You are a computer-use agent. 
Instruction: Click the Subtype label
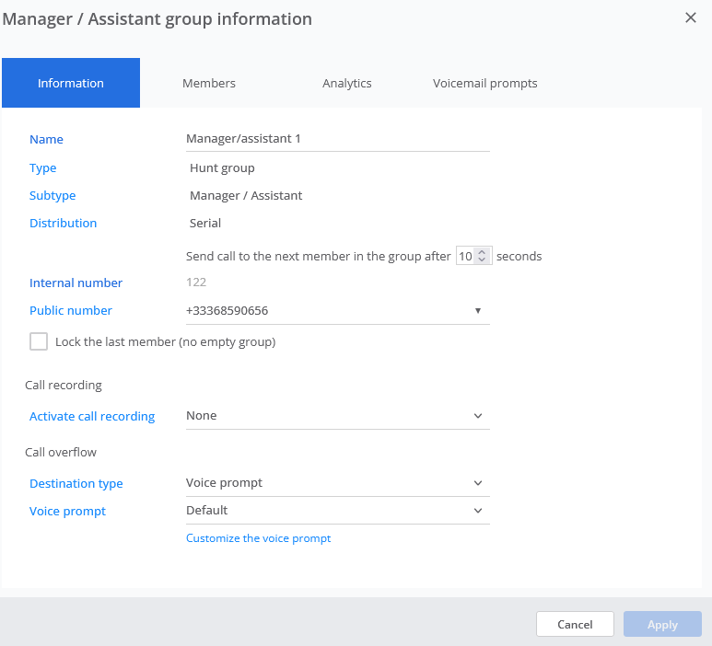pyautogui.click(x=53, y=196)
